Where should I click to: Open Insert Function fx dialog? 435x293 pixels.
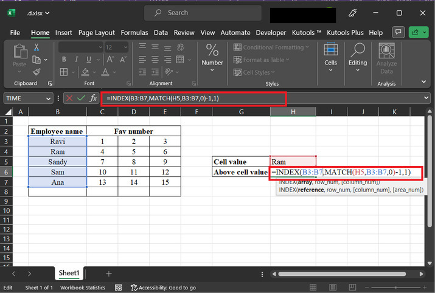[x=93, y=98]
